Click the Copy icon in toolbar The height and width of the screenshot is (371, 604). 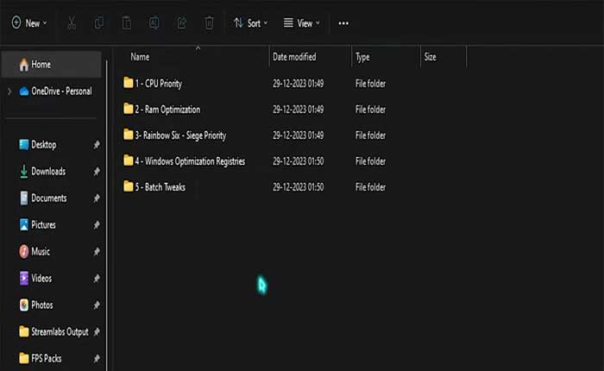(x=99, y=23)
